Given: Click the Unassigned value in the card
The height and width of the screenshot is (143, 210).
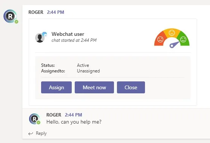Looking at the screenshot, I should point(89,71).
